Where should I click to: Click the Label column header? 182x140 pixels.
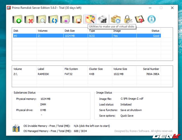click(41, 69)
